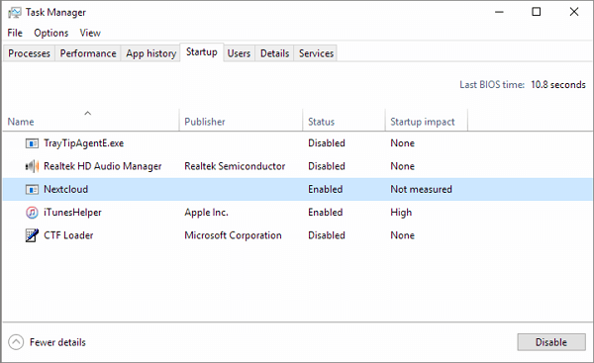This screenshot has width=594, height=363.
Task: Close the Task Manager window
Action: coord(574,12)
